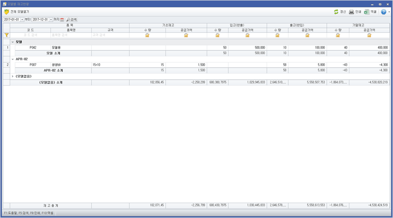Open the end date 2017-12-31 dropdown
The height and width of the screenshot is (218, 393).
(x=50, y=20)
